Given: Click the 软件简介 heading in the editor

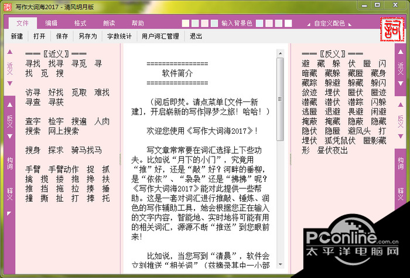Looking at the screenshot, I should click(177, 73).
